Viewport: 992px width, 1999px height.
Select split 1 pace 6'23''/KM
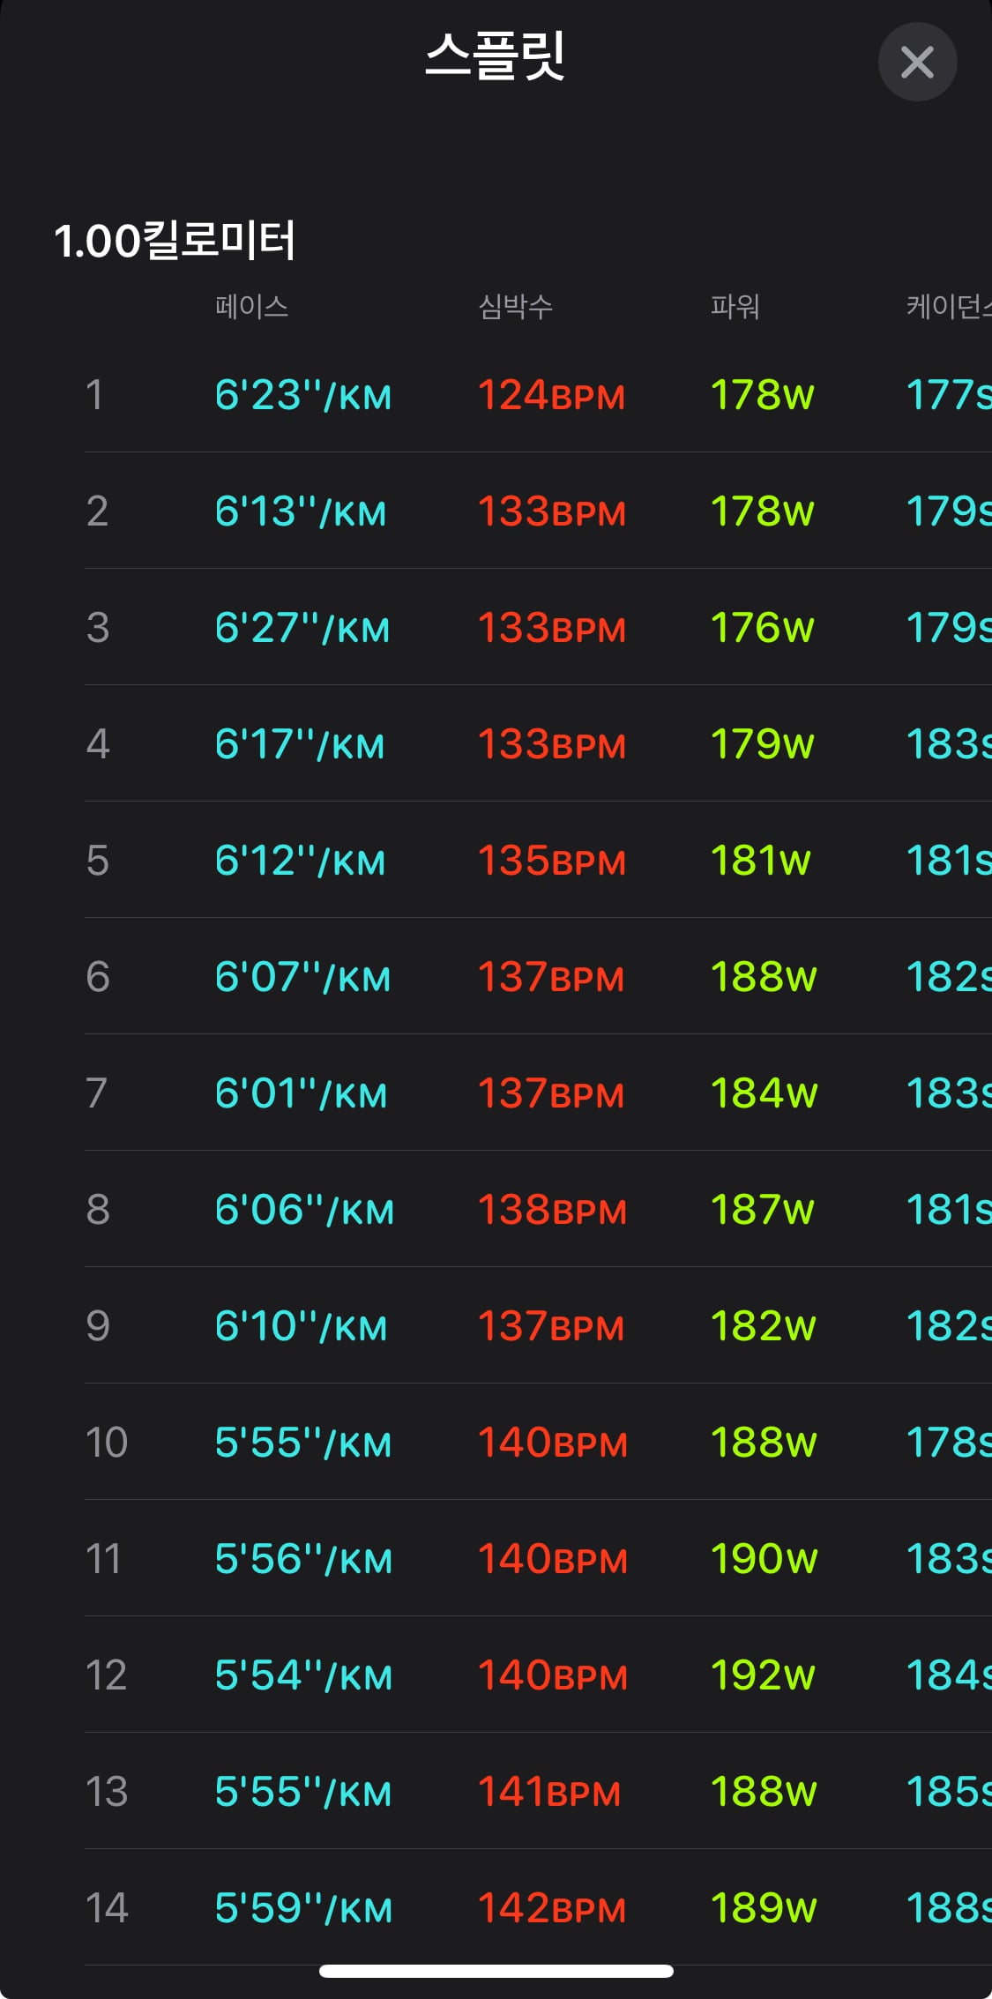click(x=302, y=394)
